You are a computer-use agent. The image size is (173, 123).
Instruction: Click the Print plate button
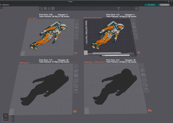tap(165, 5)
